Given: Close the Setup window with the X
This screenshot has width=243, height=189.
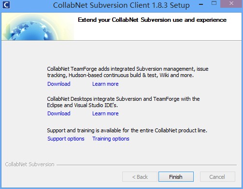Looking at the screenshot, I should click(231, 3).
